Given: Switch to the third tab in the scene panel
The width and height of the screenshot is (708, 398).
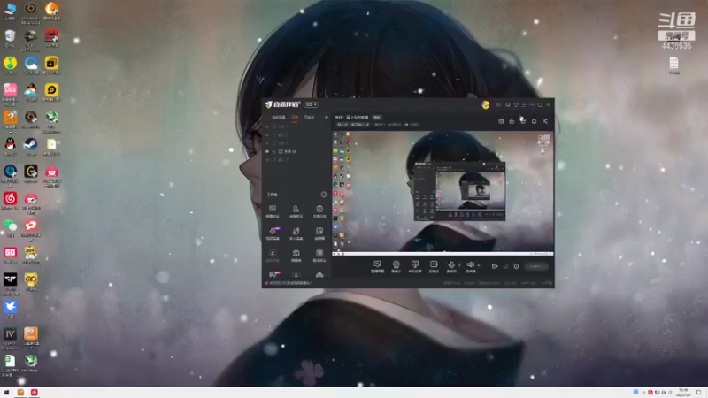Looking at the screenshot, I should [309, 118].
